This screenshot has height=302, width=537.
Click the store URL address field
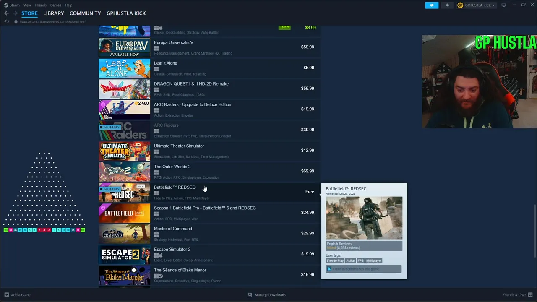[52, 21]
